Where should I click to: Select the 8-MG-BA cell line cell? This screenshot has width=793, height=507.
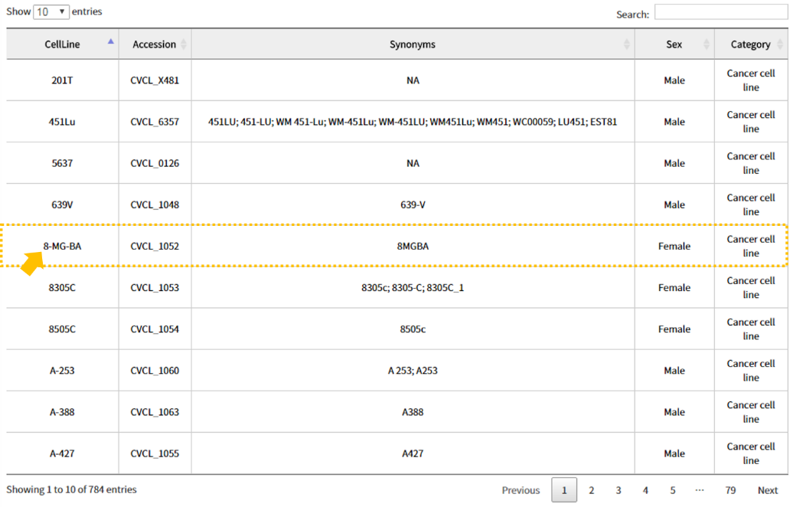point(62,247)
